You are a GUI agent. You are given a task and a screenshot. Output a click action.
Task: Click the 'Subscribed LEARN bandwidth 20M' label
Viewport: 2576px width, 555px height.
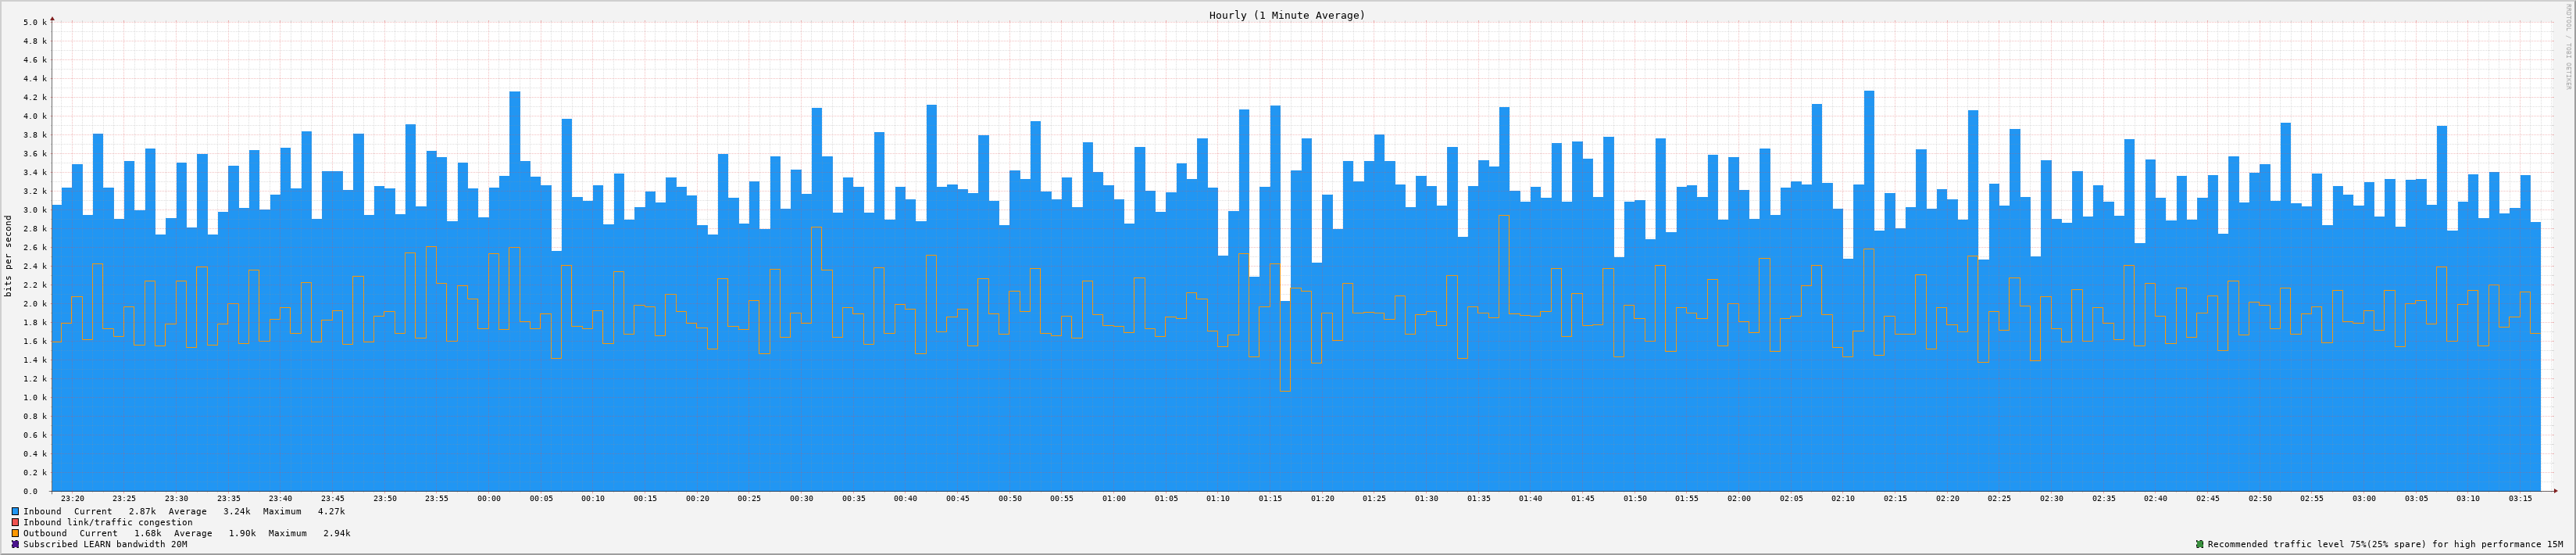(x=105, y=544)
